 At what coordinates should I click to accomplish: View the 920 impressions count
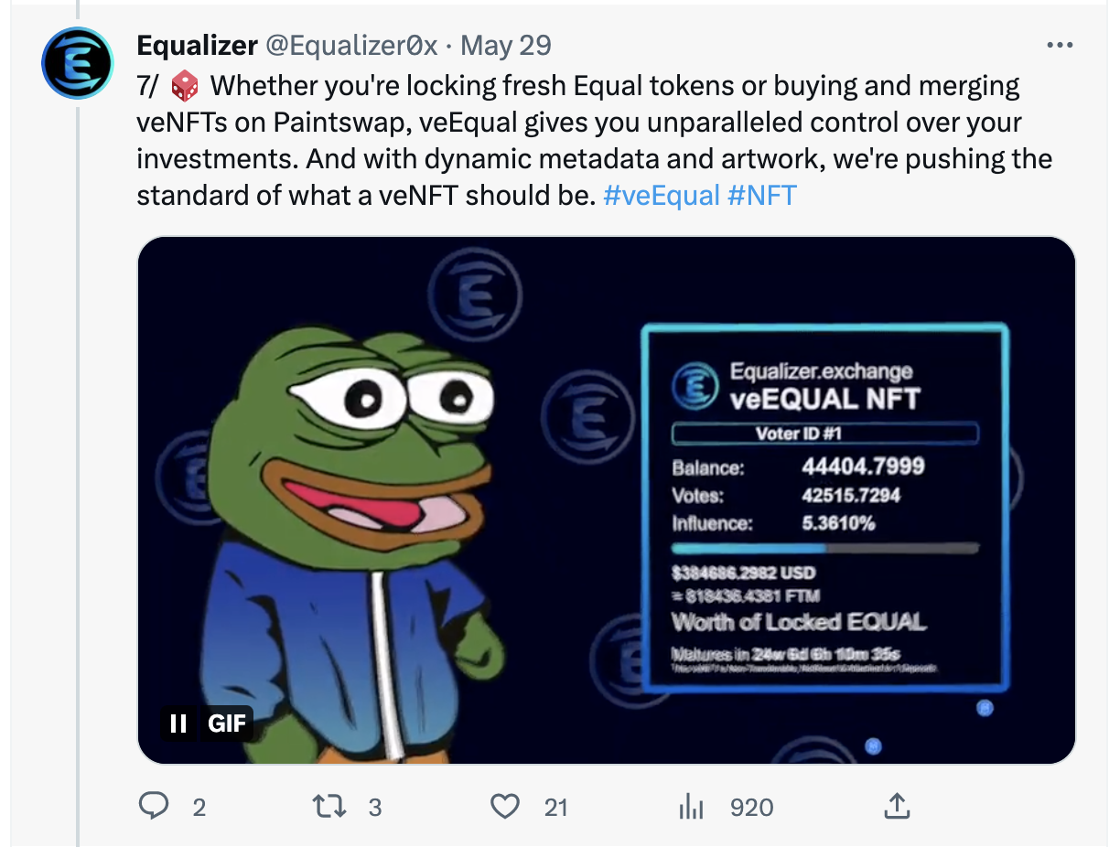pyautogui.click(x=750, y=808)
